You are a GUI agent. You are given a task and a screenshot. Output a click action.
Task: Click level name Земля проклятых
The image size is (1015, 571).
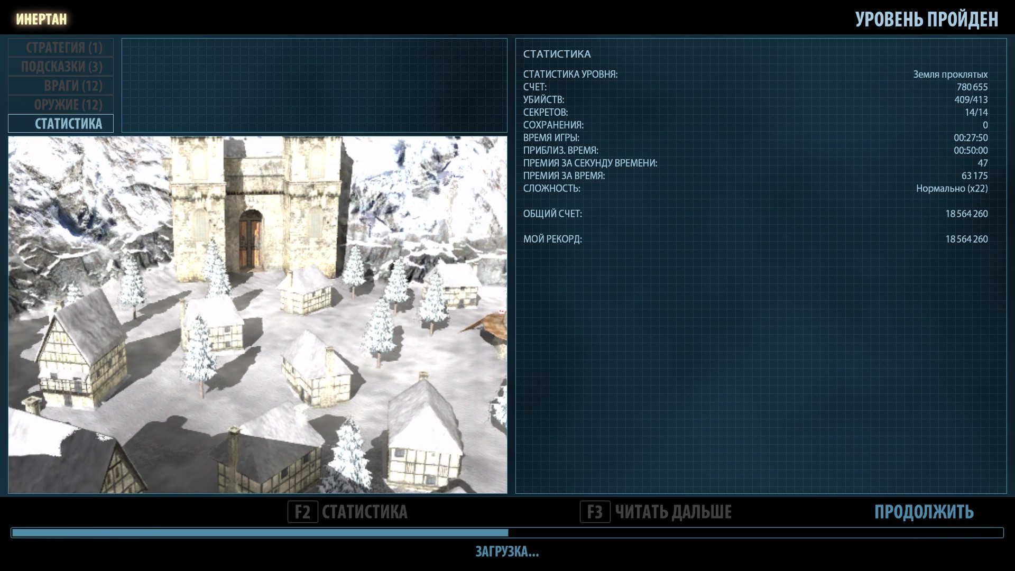950,75
